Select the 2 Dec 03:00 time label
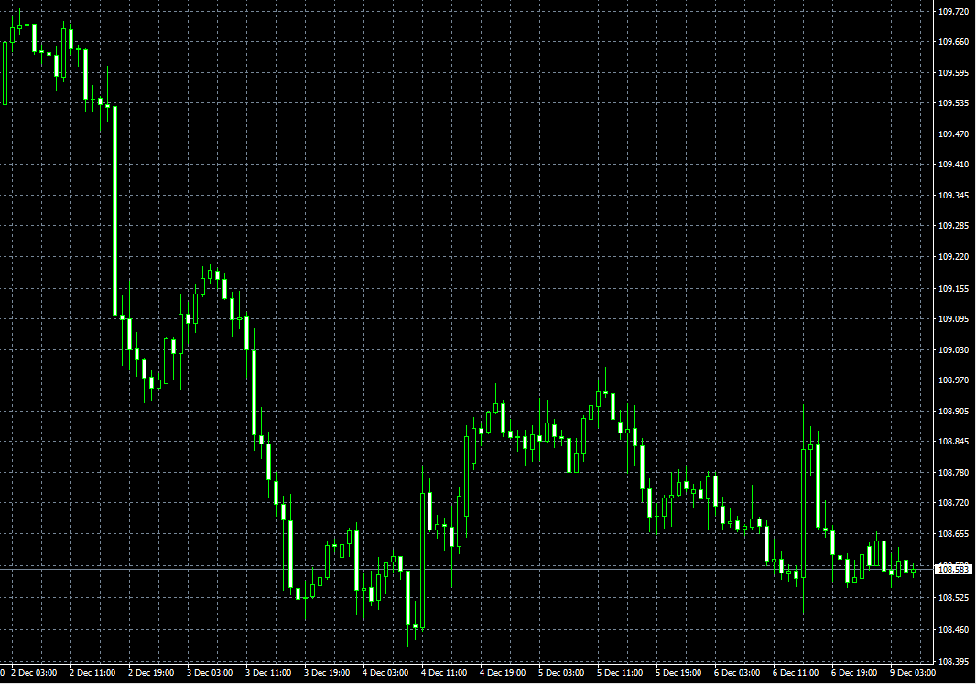 coord(34,673)
